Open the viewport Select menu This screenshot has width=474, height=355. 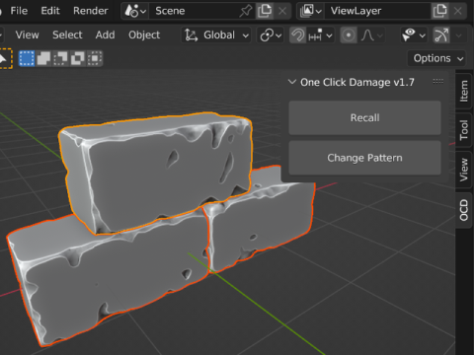pyautogui.click(x=67, y=35)
